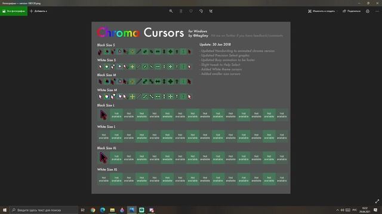Click the zoom magnifier icon
This screenshot has height=214, width=382.
point(171,11)
